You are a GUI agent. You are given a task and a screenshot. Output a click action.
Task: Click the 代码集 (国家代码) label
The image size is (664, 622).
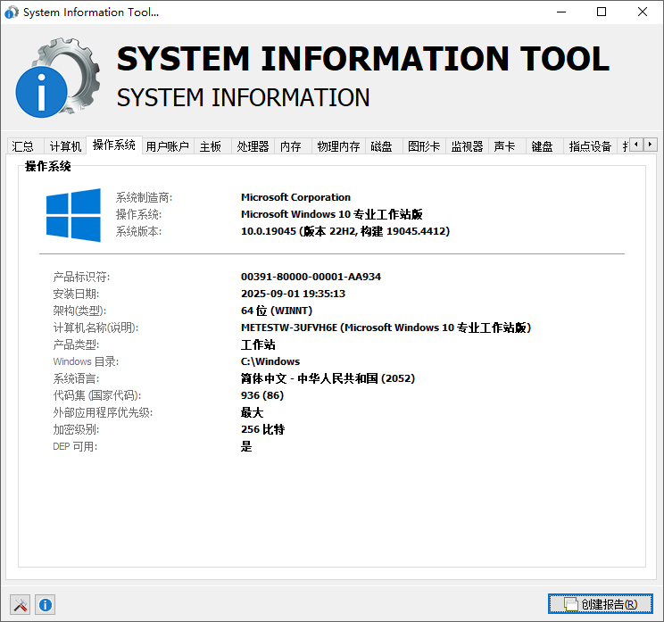pos(97,395)
